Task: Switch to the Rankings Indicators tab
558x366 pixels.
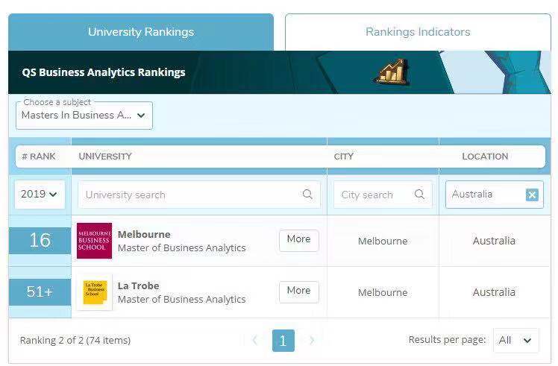Action: [x=418, y=32]
